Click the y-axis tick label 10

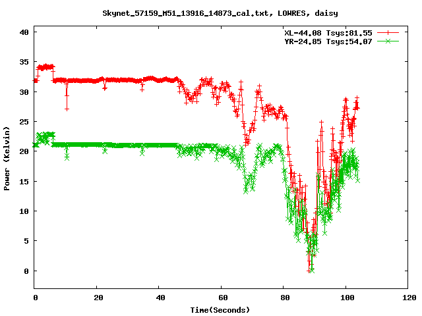pyautogui.click(x=24, y=211)
